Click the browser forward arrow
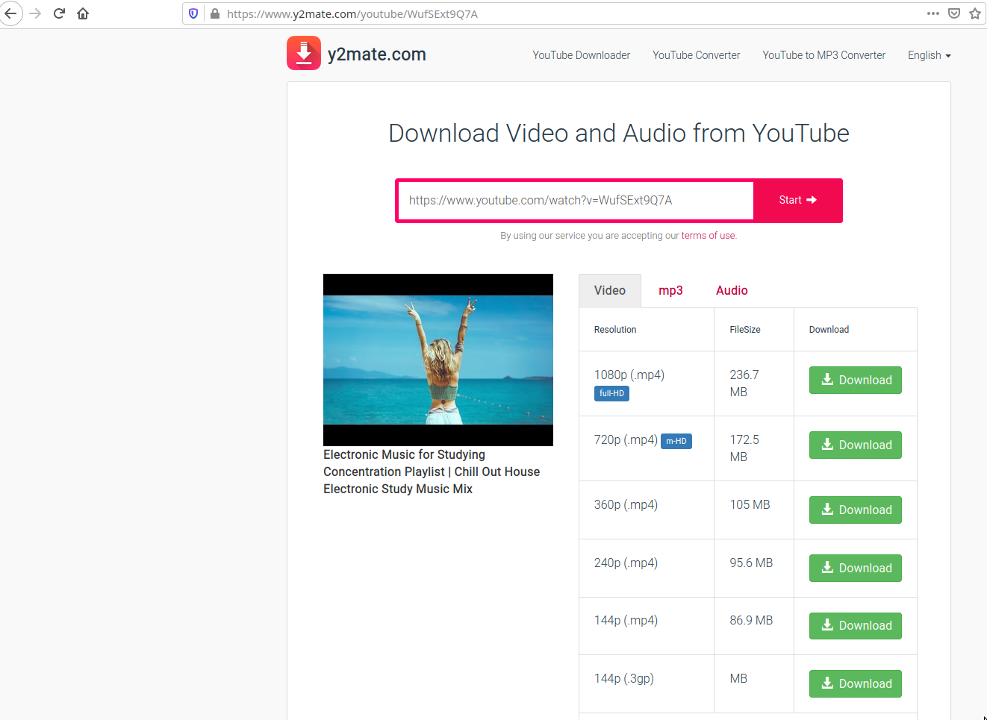This screenshot has width=987, height=720. pyautogui.click(x=35, y=13)
